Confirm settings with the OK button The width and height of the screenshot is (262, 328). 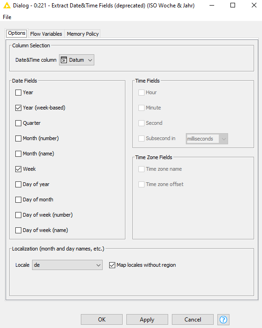pyautogui.click(x=102, y=320)
